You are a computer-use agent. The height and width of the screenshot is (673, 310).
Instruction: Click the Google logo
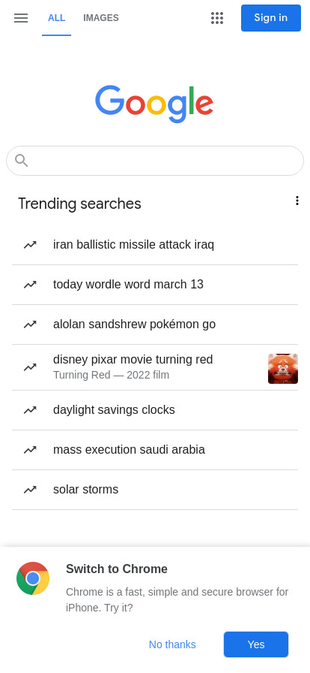(x=154, y=104)
